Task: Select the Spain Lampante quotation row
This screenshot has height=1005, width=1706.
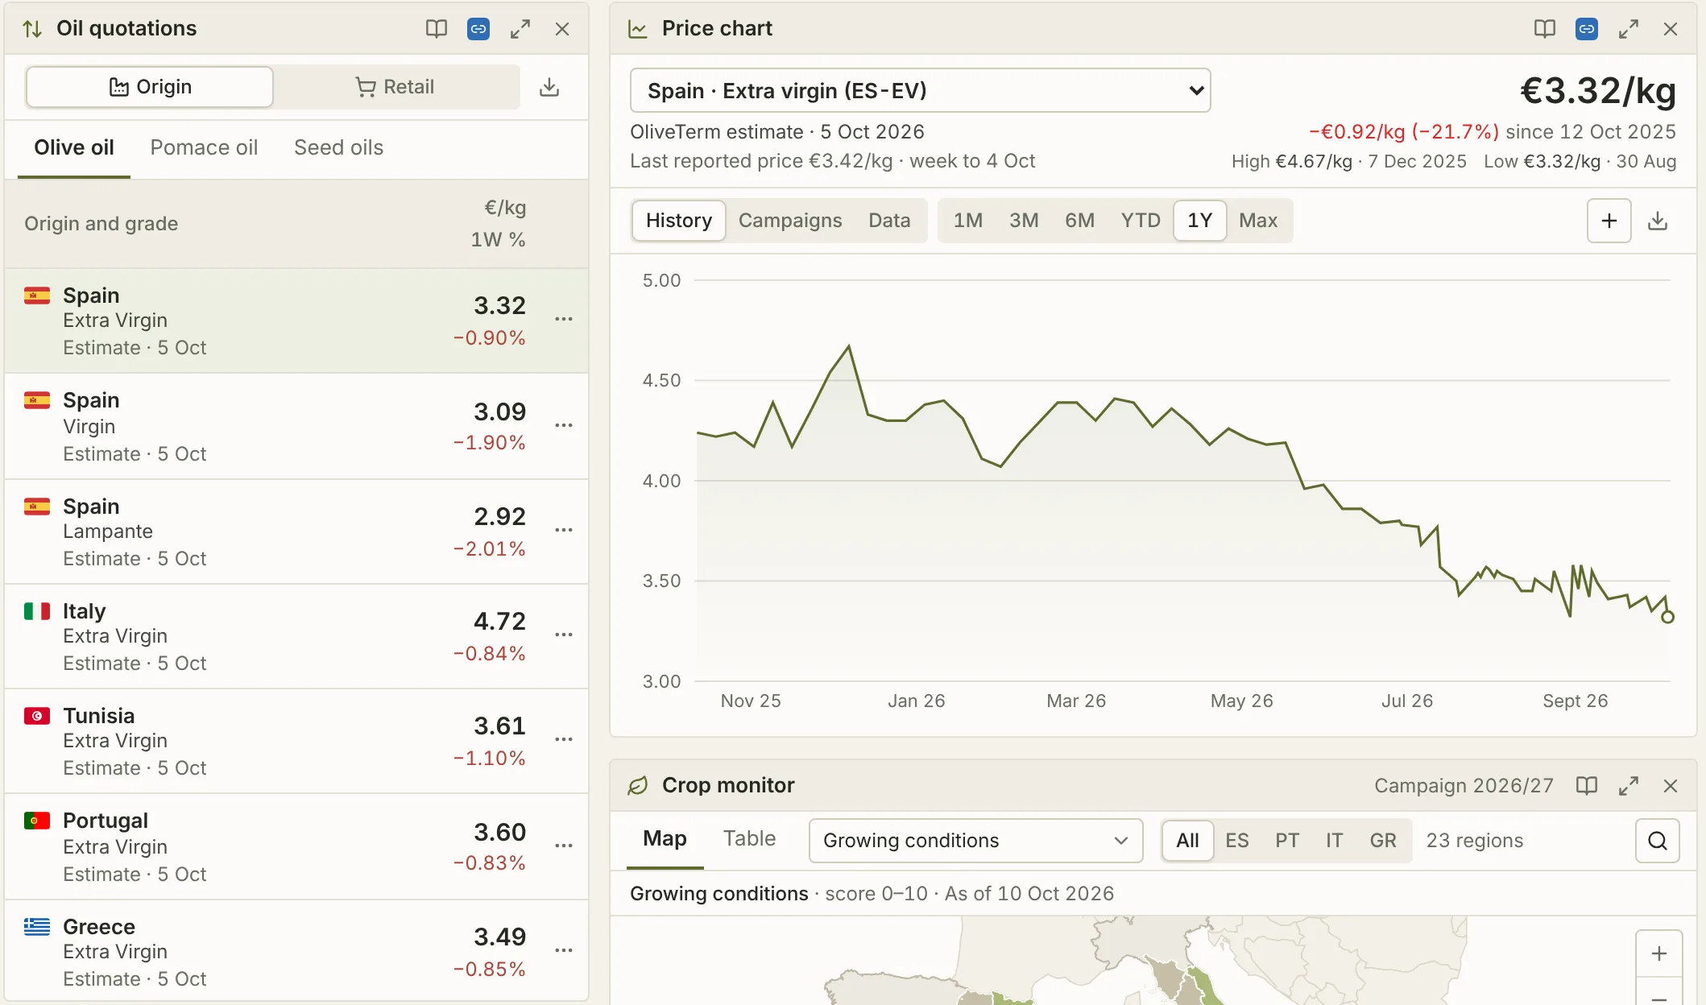Action: click(x=296, y=531)
